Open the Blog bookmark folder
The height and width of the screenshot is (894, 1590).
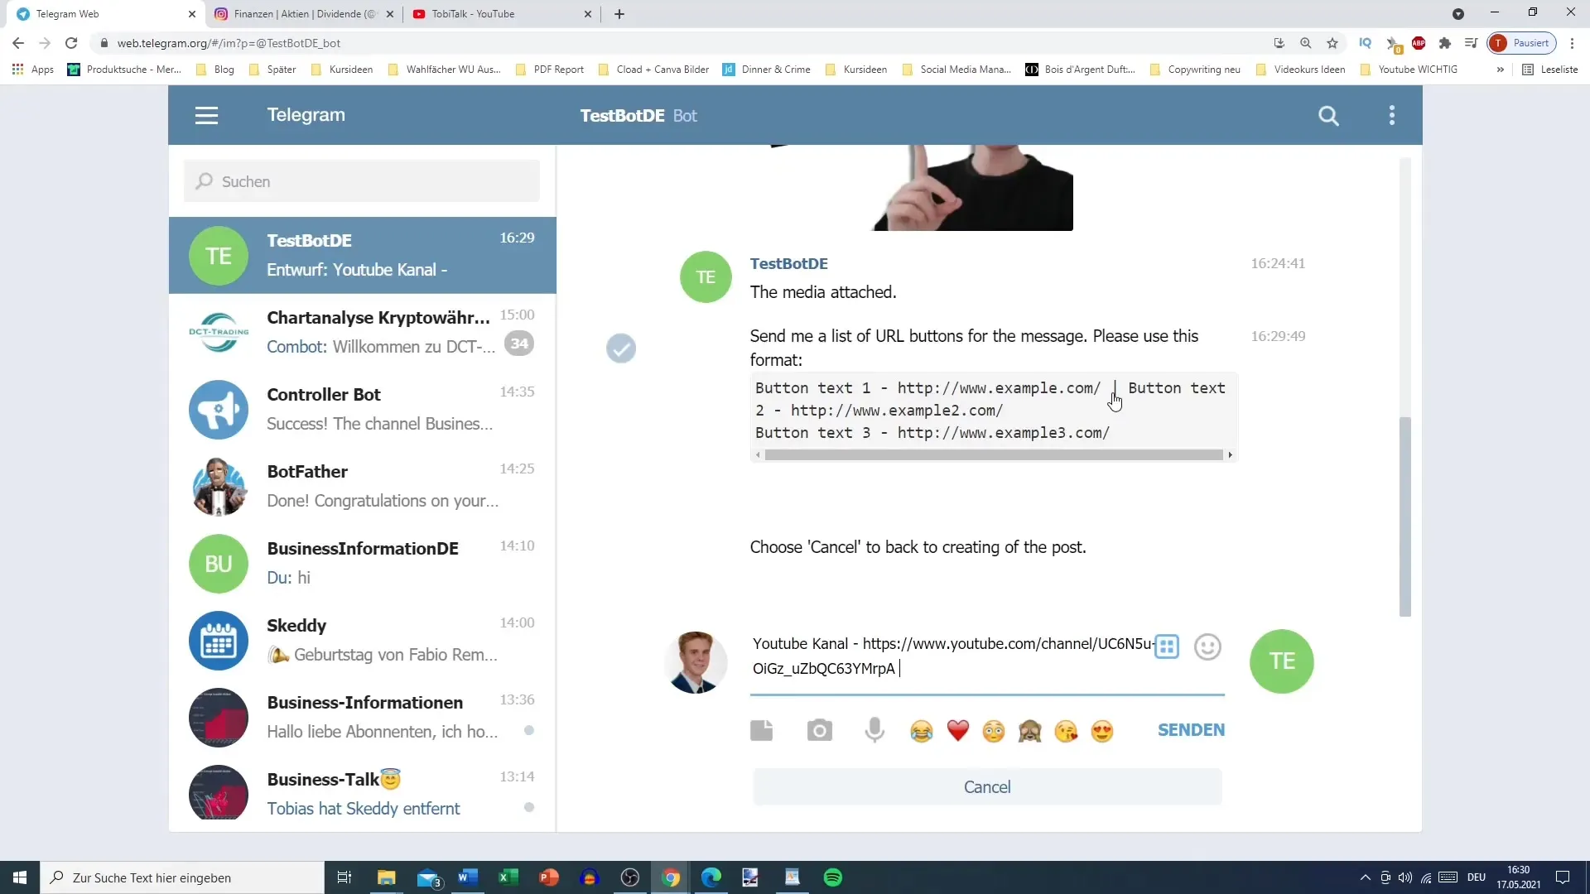(x=215, y=70)
